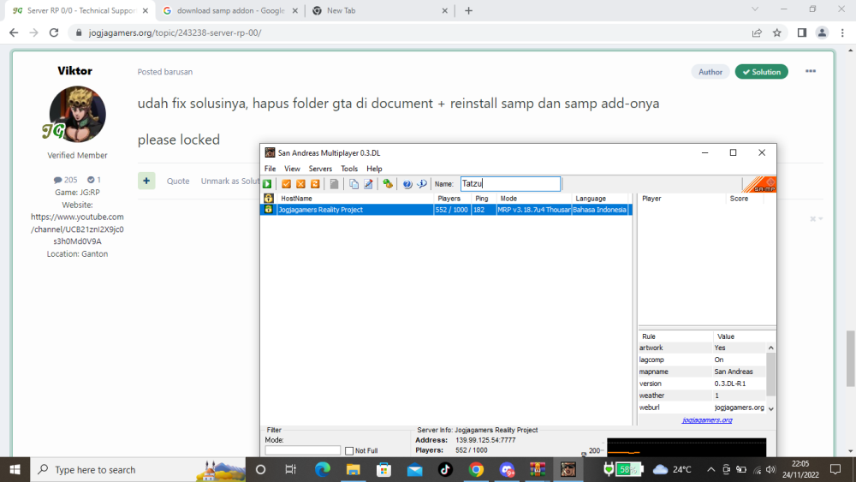
Task: Click the orange Delete Server X icon
Action: (300, 184)
